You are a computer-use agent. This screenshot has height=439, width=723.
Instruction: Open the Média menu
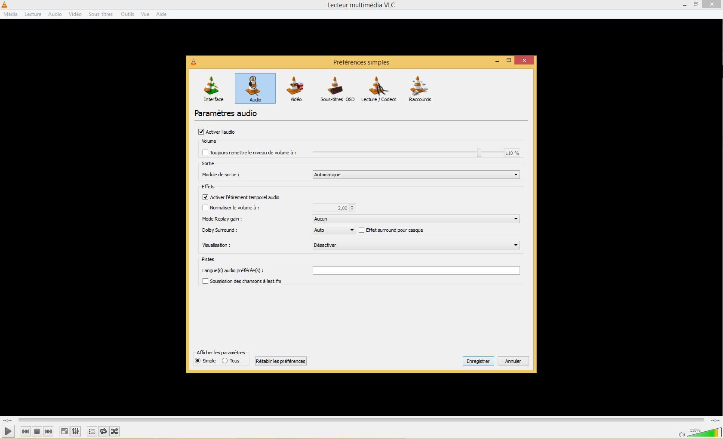(10, 14)
